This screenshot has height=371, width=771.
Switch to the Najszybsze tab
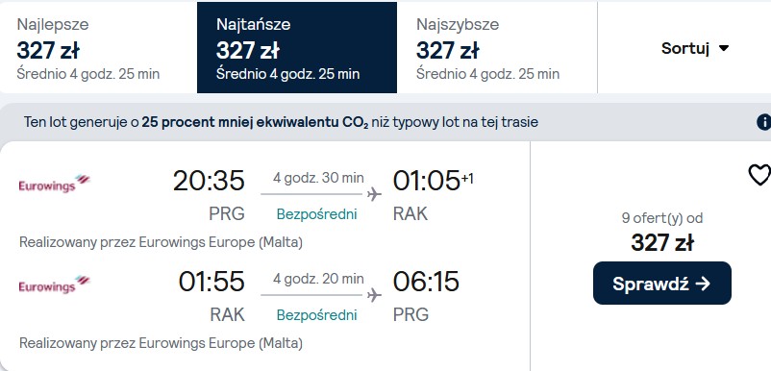tap(497, 48)
